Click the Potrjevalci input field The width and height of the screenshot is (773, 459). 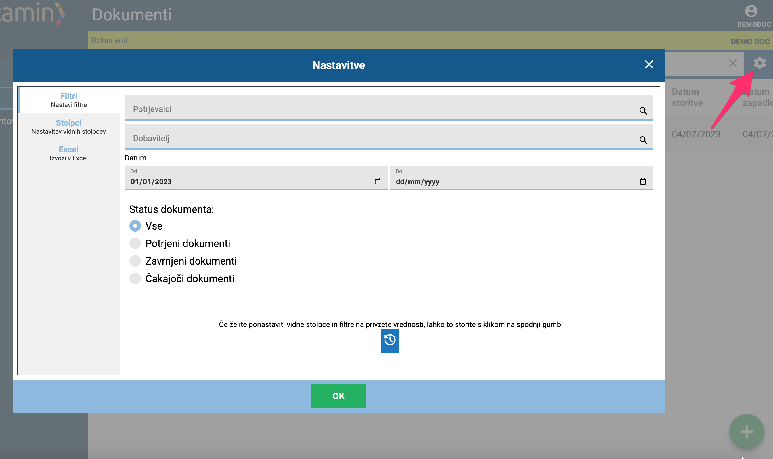(x=389, y=108)
